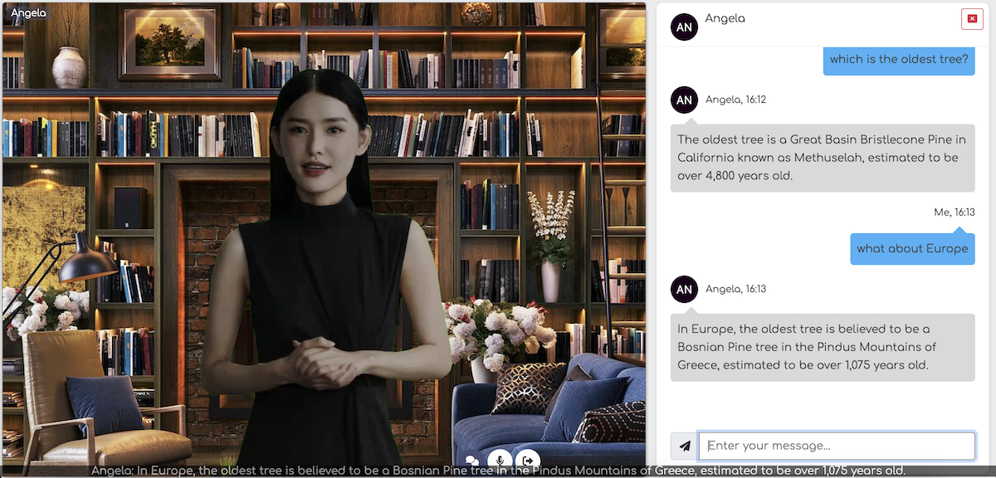This screenshot has width=996, height=478.
Task: Click the exit/logout icon on the video
Action: [x=527, y=460]
